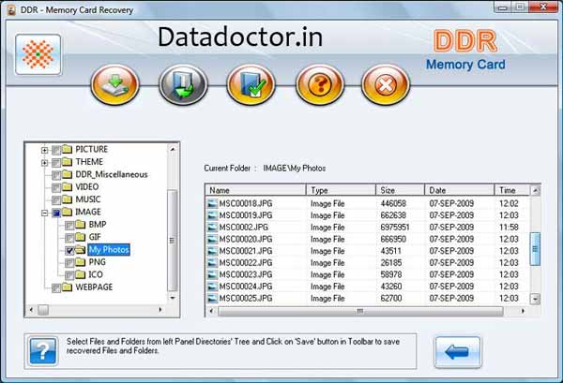Check the THEME folder checkbox

pos(56,163)
